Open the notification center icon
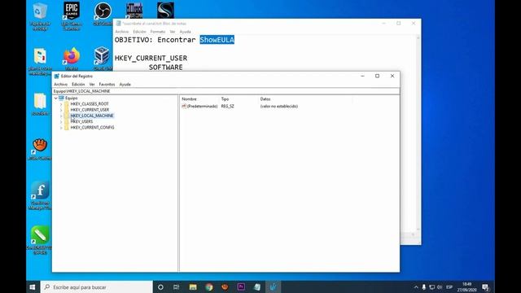521x293 pixels. coord(485,287)
